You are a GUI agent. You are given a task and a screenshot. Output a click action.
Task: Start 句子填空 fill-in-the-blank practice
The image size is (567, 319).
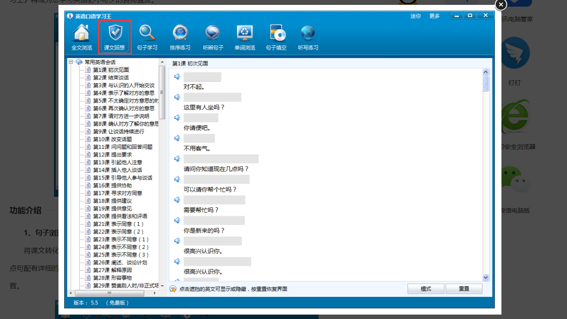click(277, 37)
